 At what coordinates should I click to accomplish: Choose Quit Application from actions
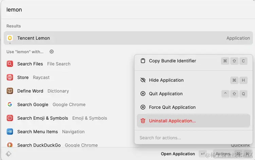coord(194,94)
